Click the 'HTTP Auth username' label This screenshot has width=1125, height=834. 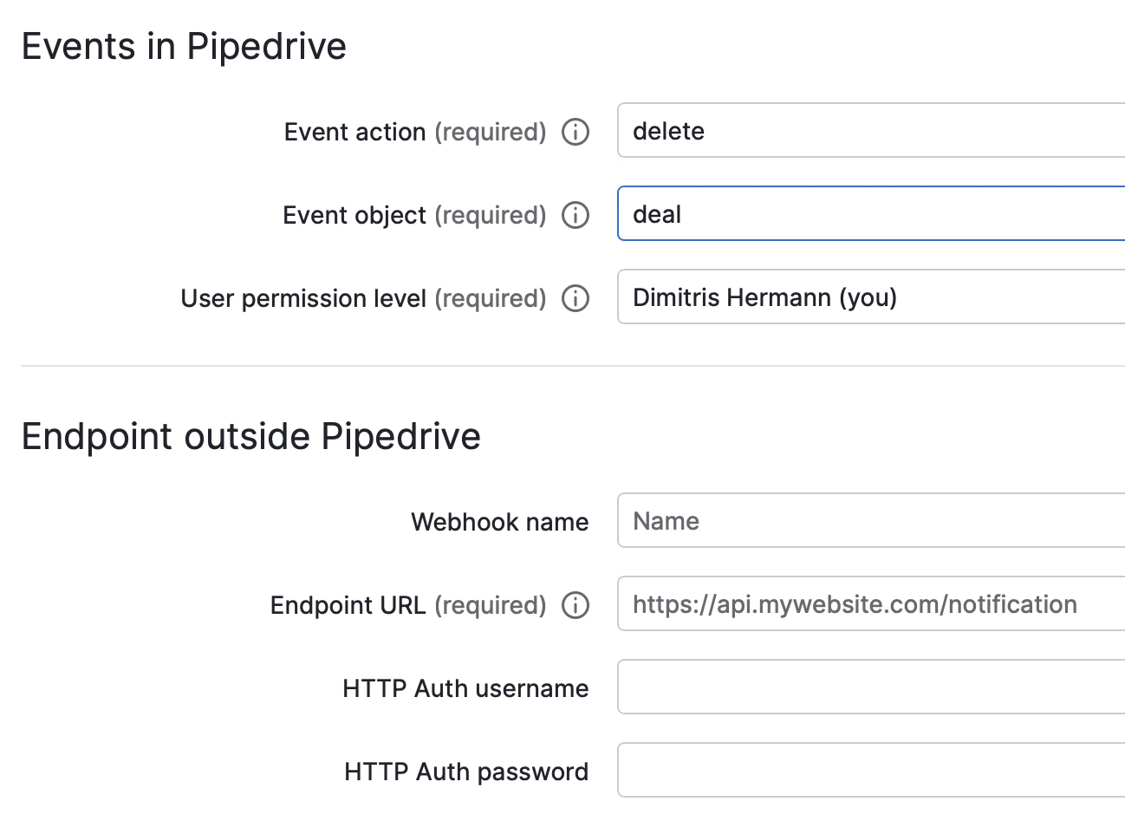tap(465, 688)
